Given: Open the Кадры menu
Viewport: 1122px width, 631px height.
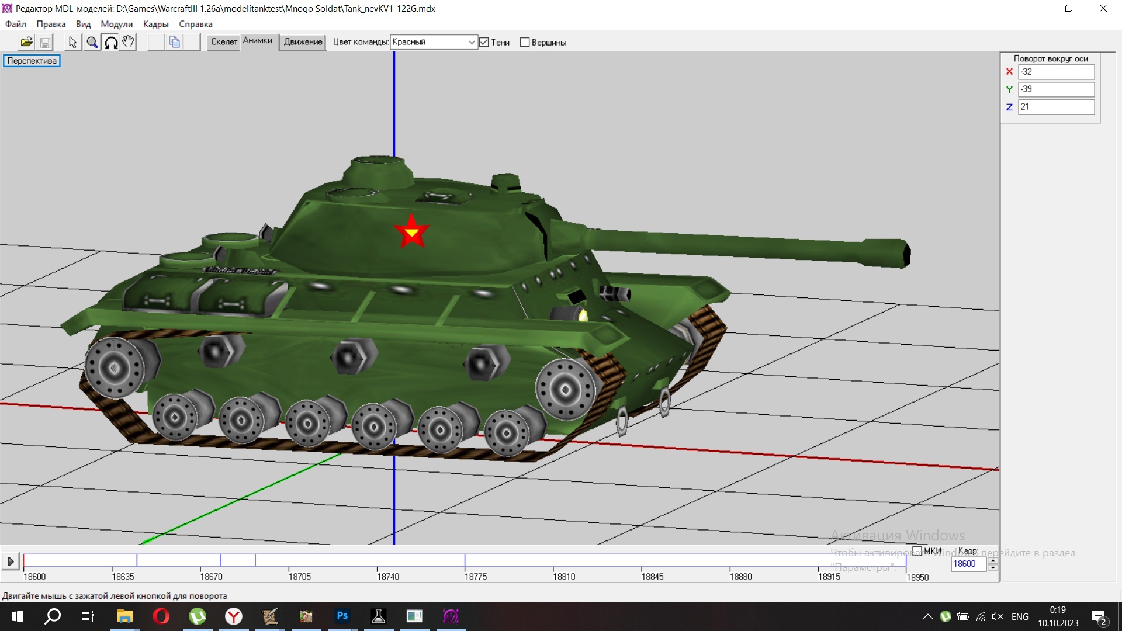Looking at the screenshot, I should click(x=155, y=24).
